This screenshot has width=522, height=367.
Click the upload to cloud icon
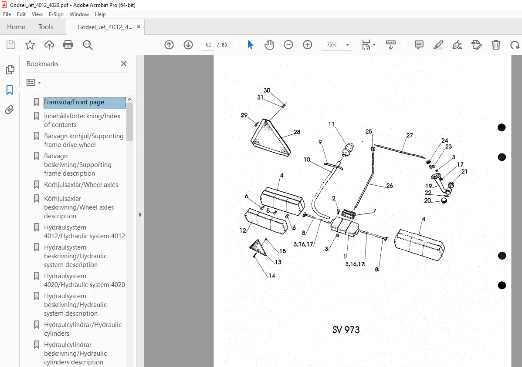pos(49,44)
